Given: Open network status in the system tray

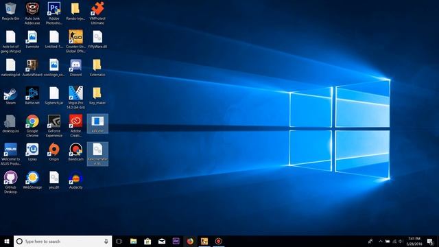Looking at the screenshot, I should tap(394, 241).
